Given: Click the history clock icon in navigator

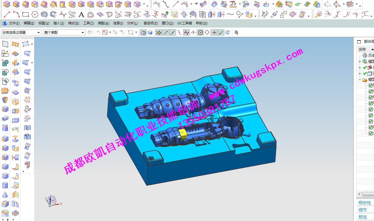Looking at the screenshot, I should [x=365, y=55].
